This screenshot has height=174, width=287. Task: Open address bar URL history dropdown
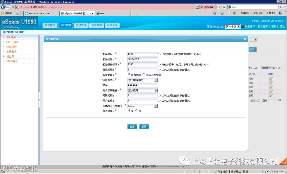[197, 7]
